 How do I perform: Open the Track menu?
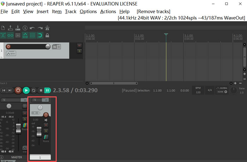[x=71, y=12]
